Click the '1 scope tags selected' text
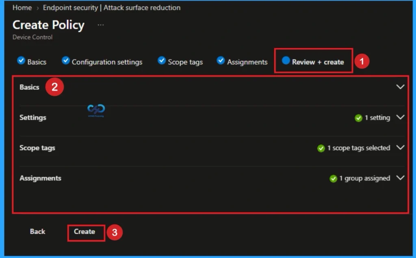Viewport: 416px width, 258px height. tap(359, 148)
